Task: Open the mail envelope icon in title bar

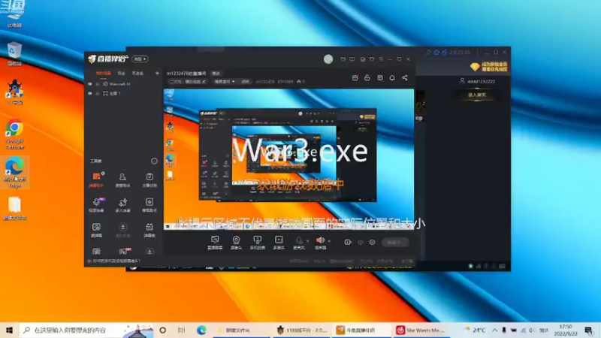Action: pos(343,59)
